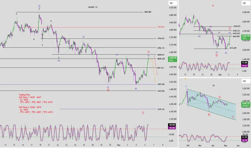
Task: Click the TP targets line under Sell Zone 1
Action: pos(36,102)
